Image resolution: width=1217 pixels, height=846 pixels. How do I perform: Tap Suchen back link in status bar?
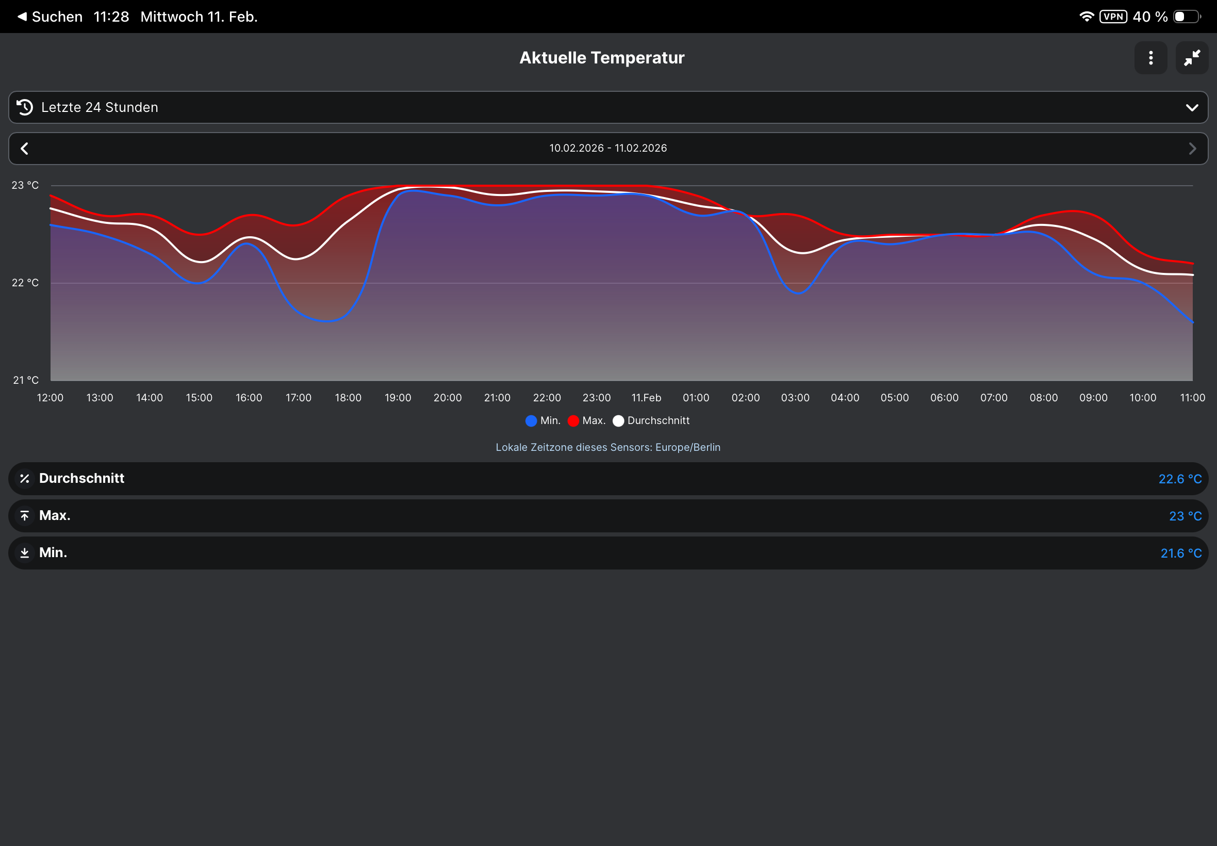coord(51,17)
